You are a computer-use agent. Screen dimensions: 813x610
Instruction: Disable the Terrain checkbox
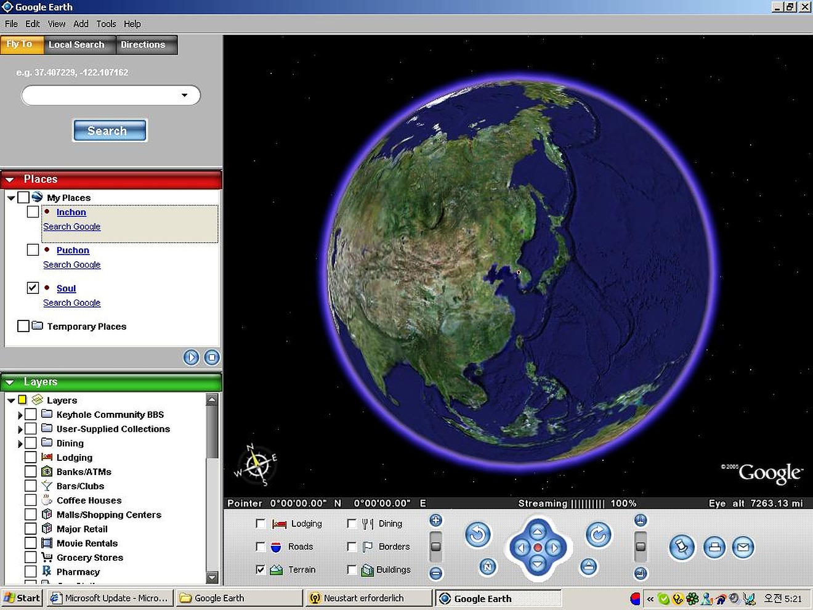click(x=261, y=569)
